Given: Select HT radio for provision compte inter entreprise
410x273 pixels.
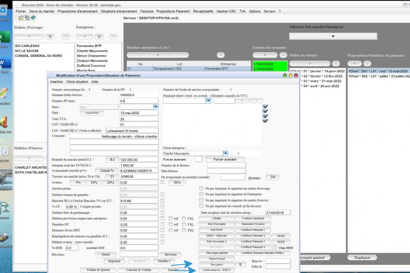Looking at the screenshot, I should tap(171, 218).
